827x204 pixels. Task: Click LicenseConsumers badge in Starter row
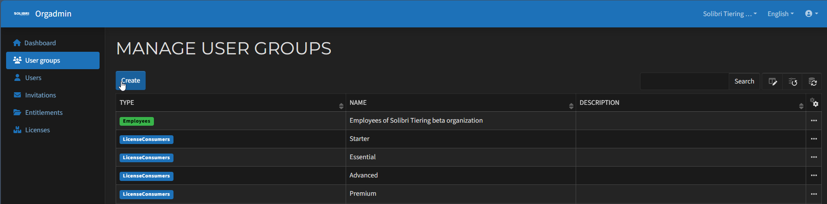point(147,140)
